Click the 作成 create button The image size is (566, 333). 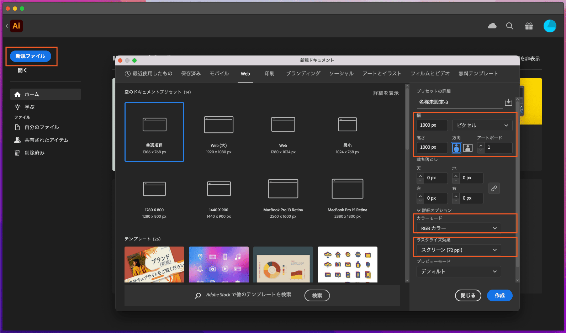[x=499, y=296]
